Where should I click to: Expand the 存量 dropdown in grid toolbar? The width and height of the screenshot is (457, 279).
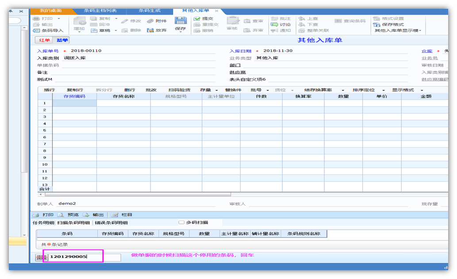[216, 90]
